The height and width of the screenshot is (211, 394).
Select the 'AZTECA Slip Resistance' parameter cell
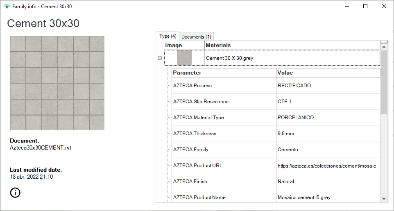(x=224, y=101)
